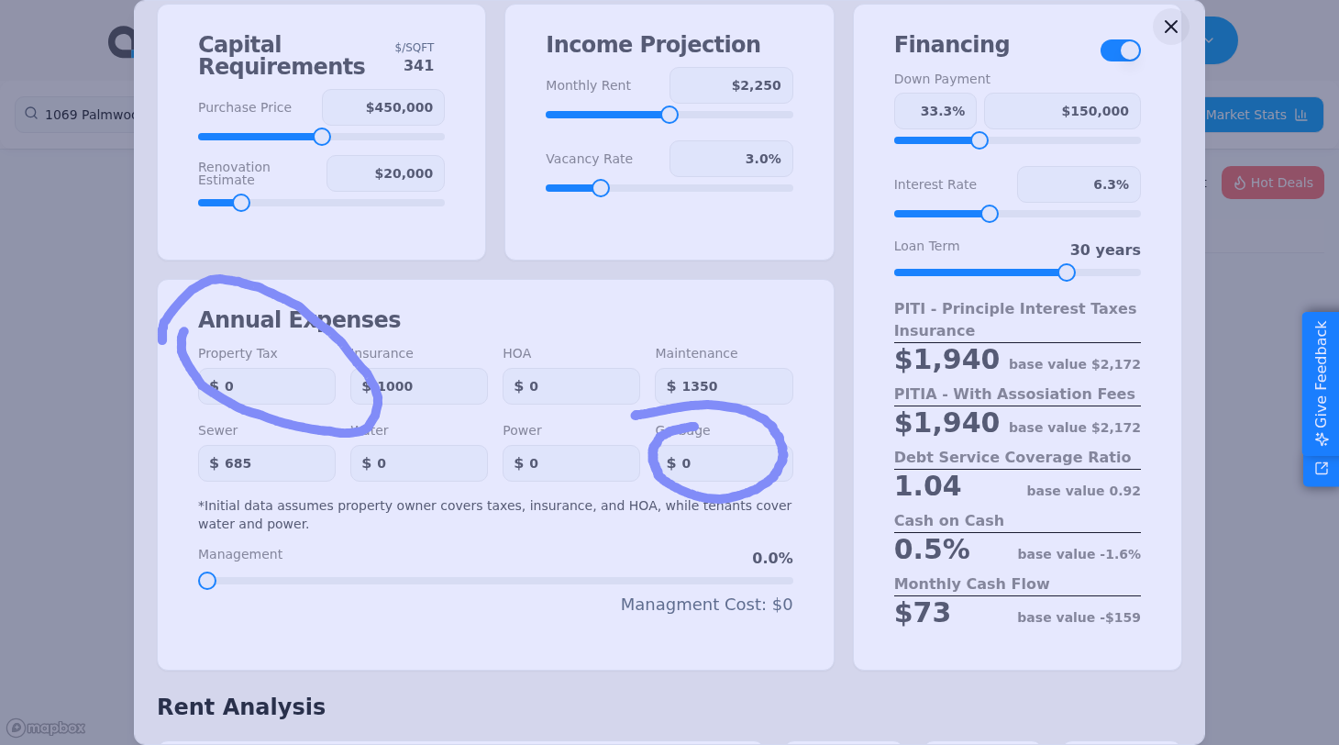Viewport: 1339px width, 745px height.
Task: Click the Purchase Price slider handle
Action: [x=322, y=137]
